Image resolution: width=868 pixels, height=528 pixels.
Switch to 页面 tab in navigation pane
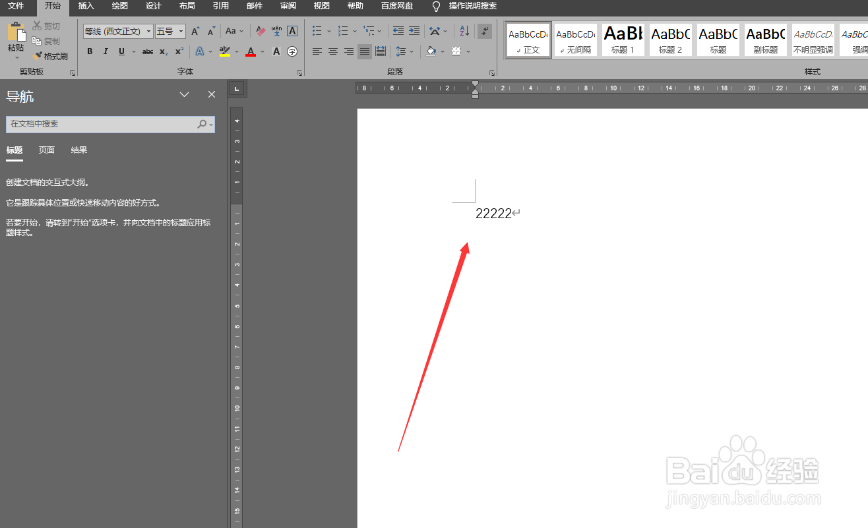[x=47, y=150]
